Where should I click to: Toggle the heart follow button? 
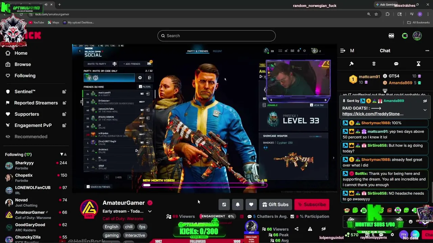tap(251, 205)
